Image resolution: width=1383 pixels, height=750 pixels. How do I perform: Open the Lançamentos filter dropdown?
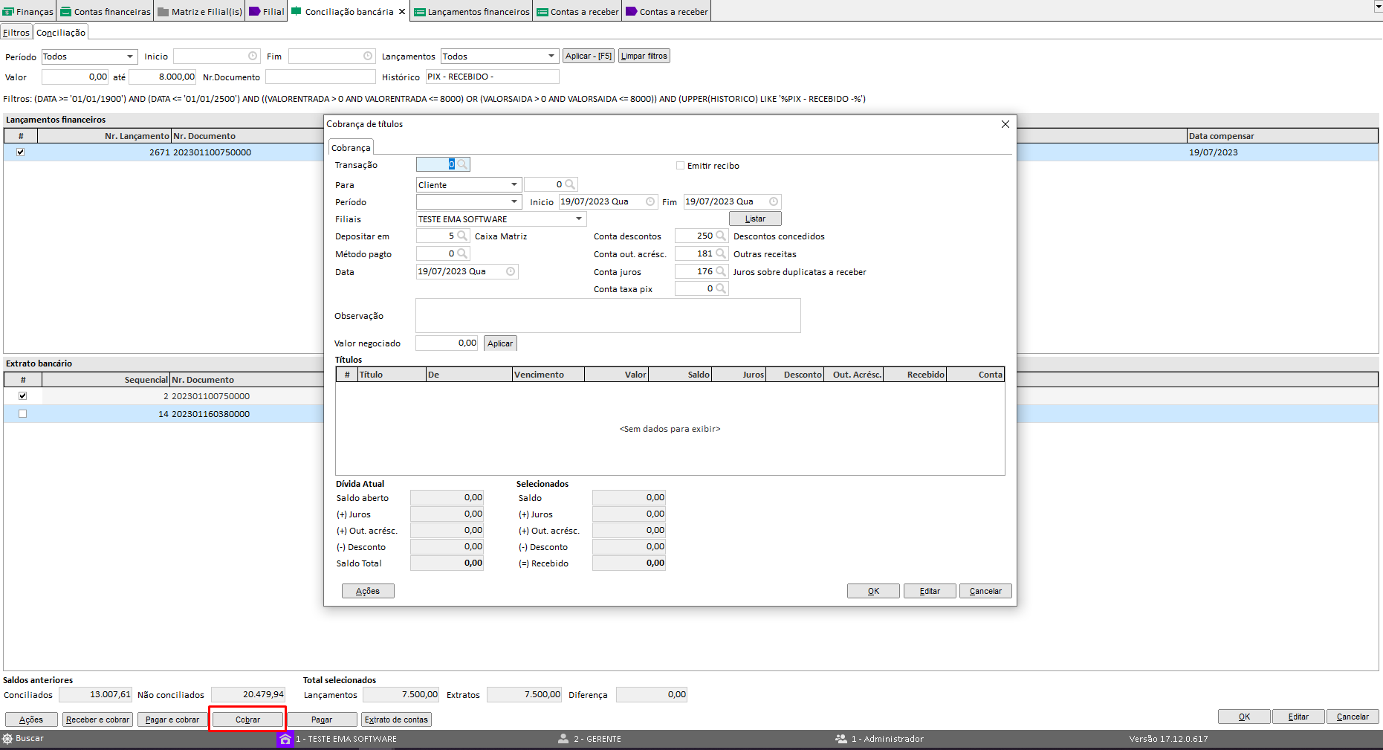click(x=551, y=56)
